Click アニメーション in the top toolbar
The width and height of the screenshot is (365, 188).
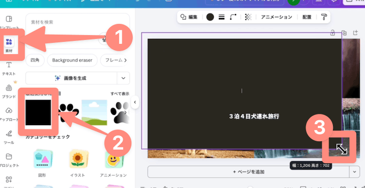(x=276, y=17)
